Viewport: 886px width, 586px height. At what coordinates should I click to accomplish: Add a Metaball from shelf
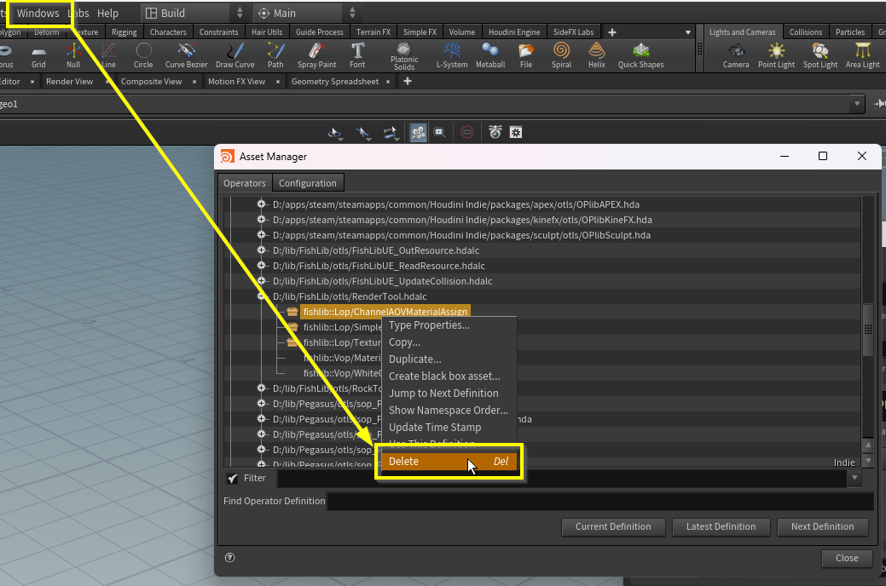pos(490,55)
